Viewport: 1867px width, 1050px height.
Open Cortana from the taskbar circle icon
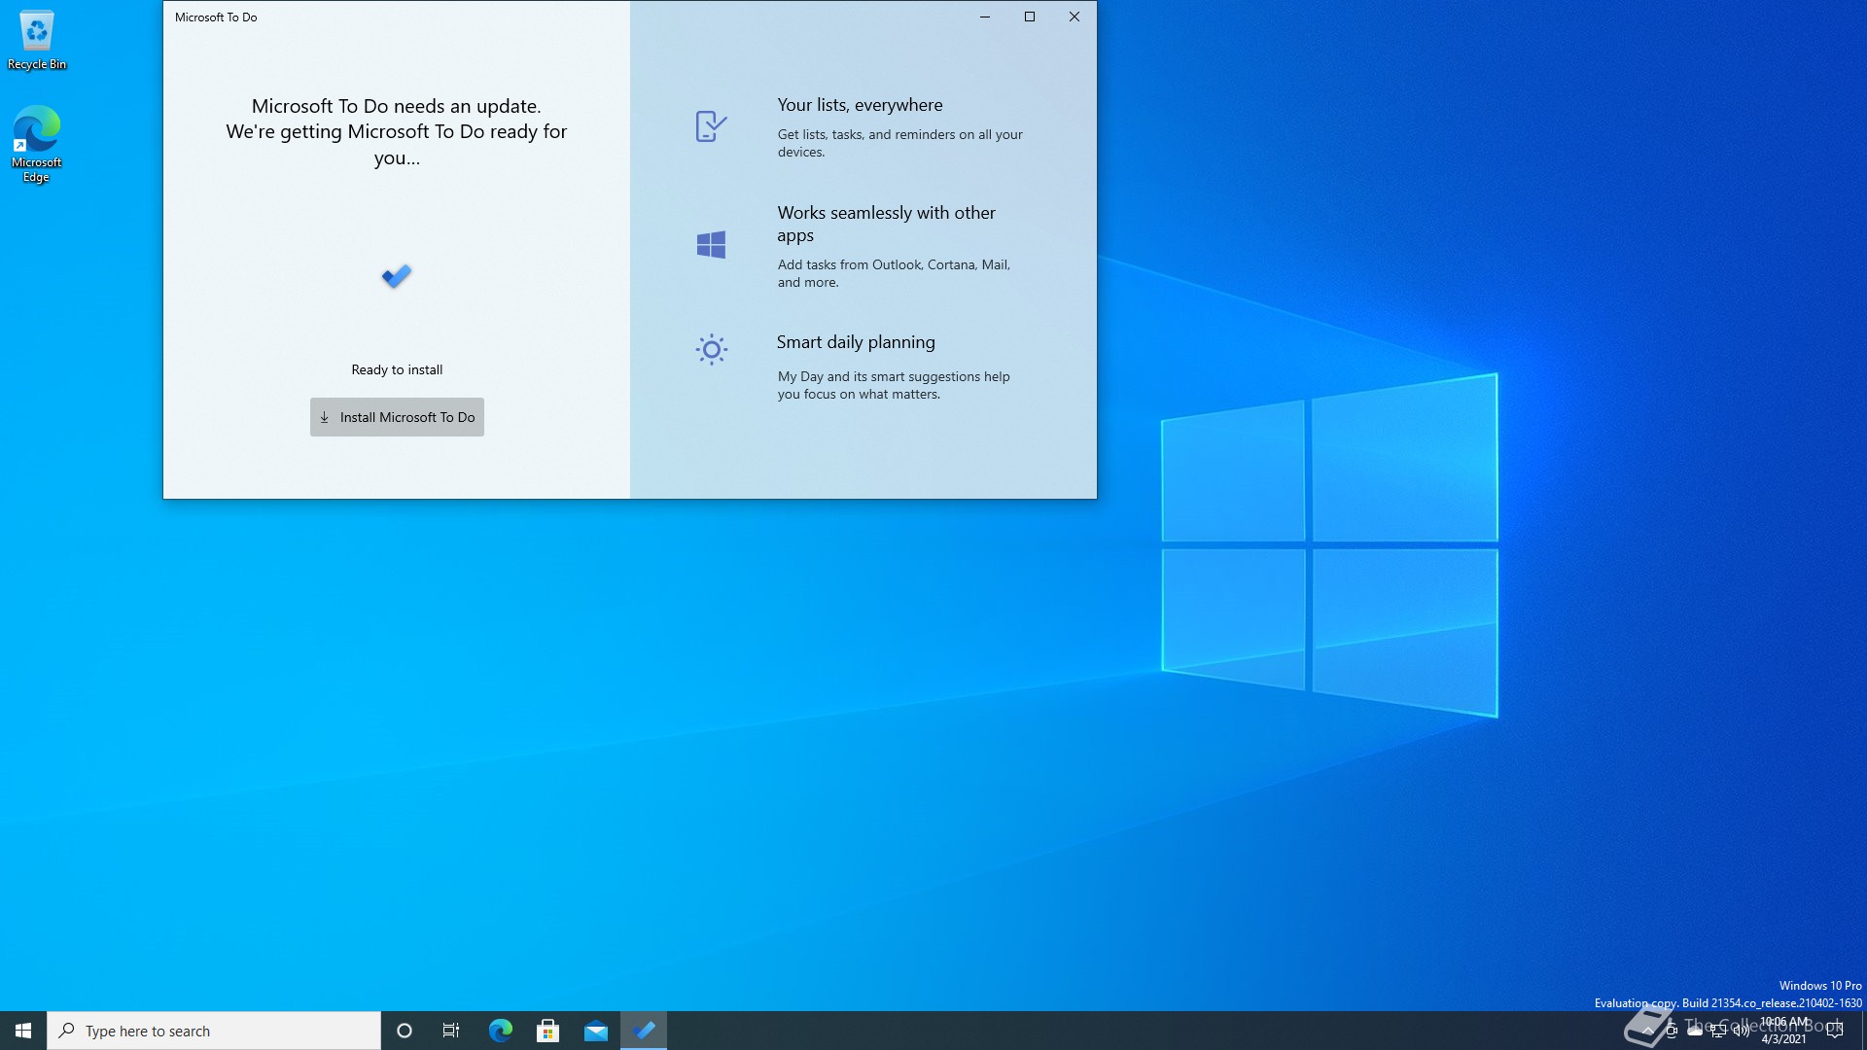[x=405, y=1031]
